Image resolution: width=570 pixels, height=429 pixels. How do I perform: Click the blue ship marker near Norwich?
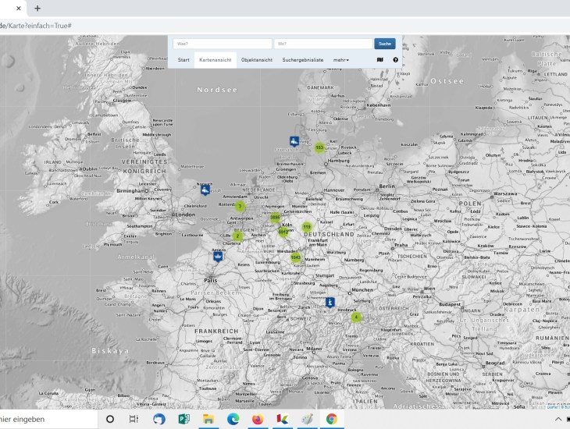(x=205, y=190)
